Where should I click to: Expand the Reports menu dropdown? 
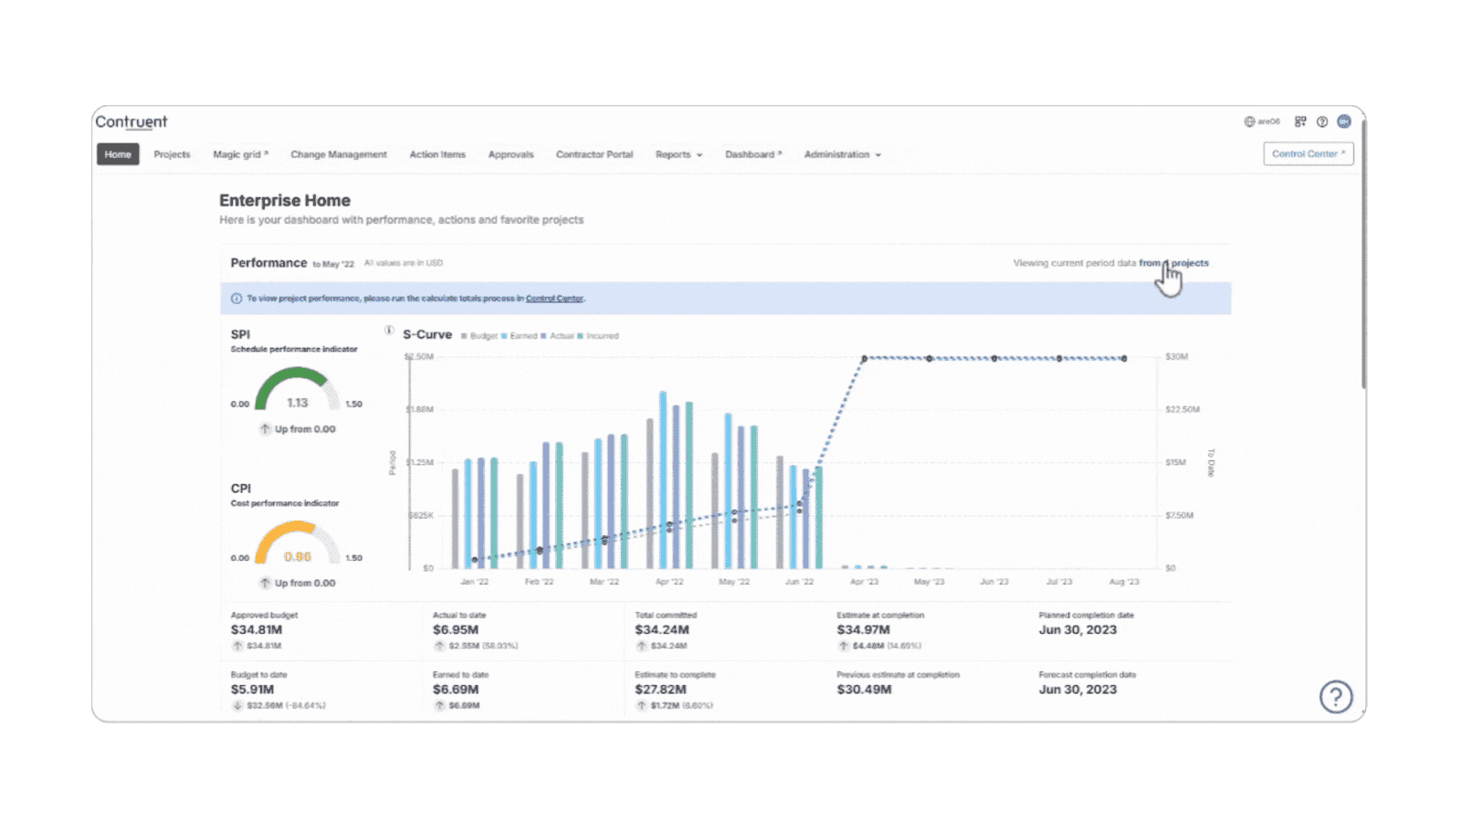tap(678, 154)
